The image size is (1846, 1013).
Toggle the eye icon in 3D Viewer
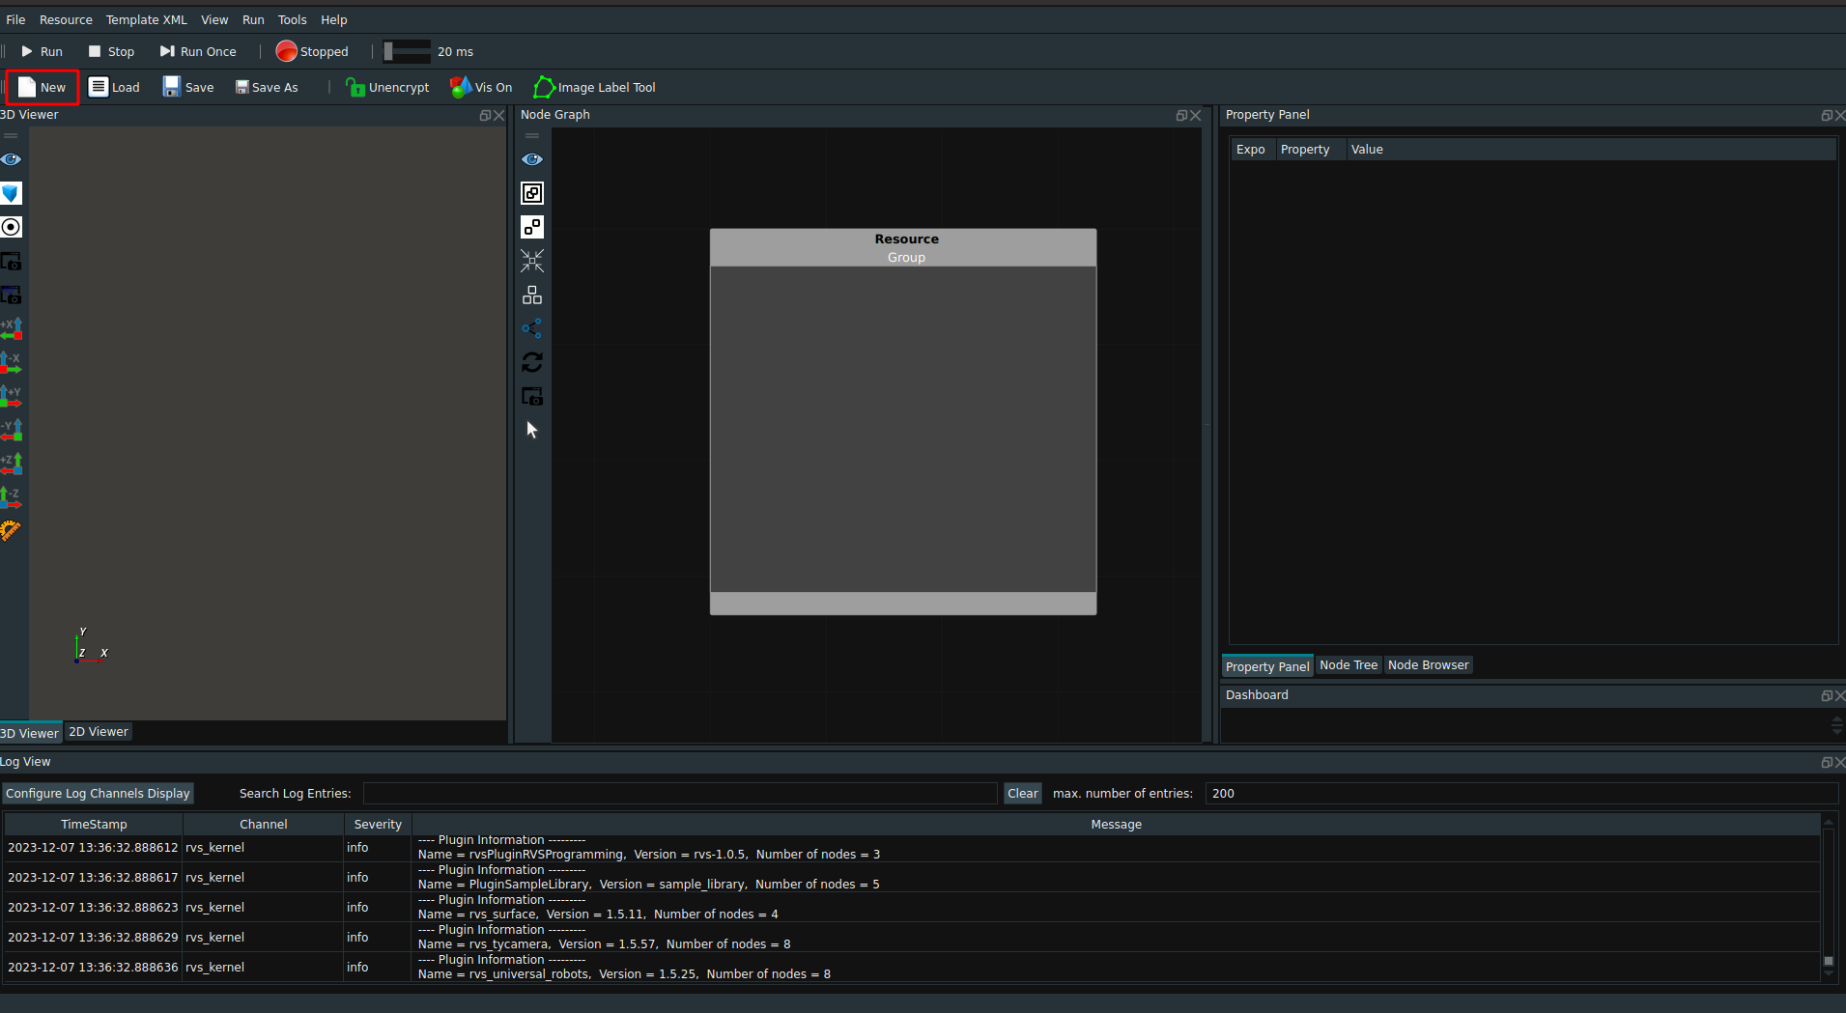point(11,159)
